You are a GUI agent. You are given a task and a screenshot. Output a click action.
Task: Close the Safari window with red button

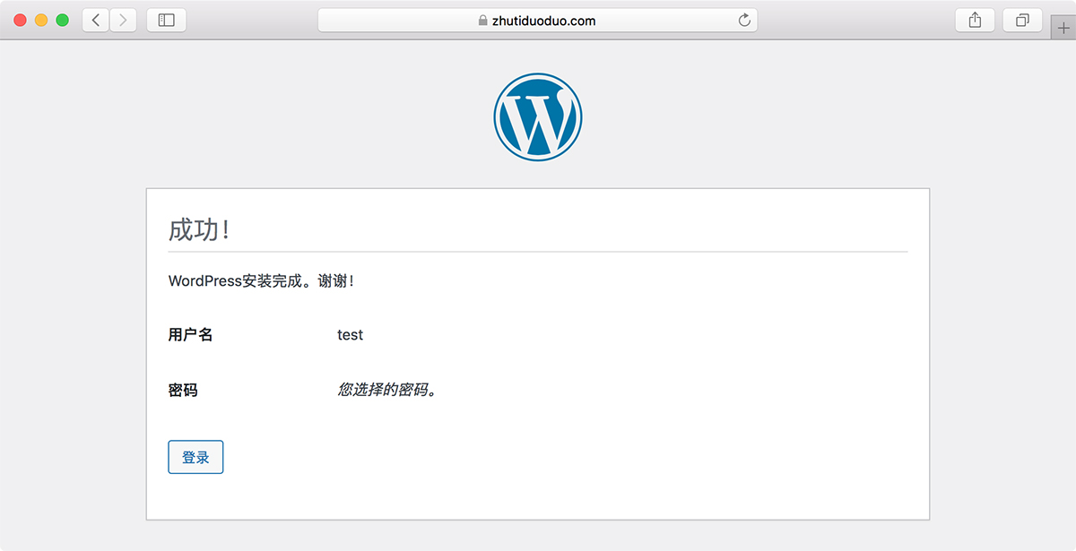20,20
